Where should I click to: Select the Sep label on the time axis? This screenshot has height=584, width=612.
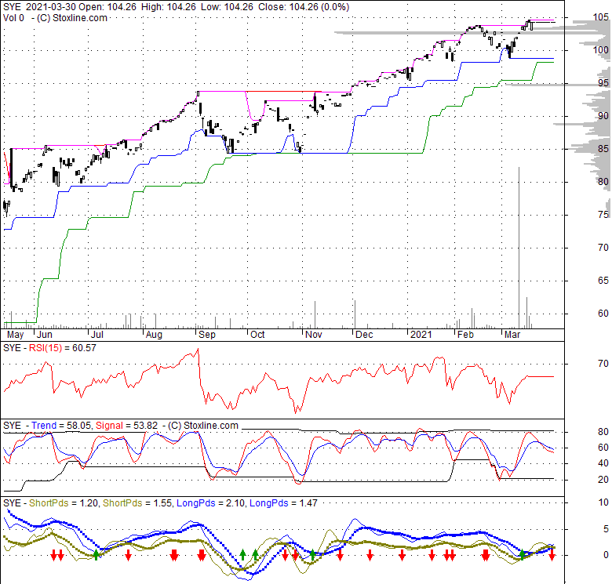[207, 335]
